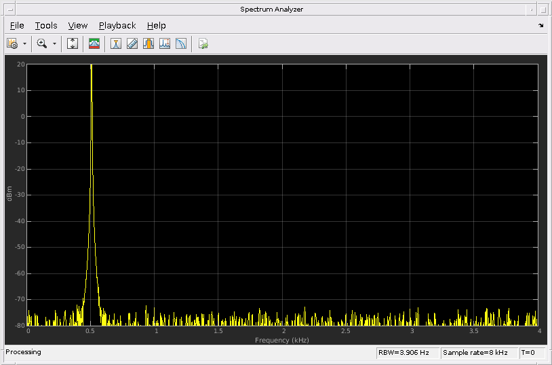Open the Playback menu
The image size is (552, 365).
tap(117, 26)
